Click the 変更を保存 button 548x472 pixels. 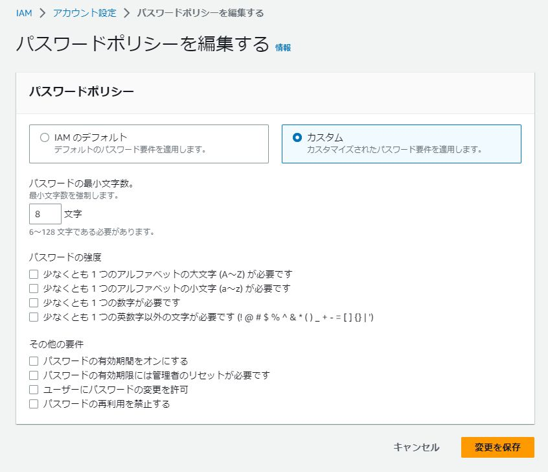[x=497, y=447]
